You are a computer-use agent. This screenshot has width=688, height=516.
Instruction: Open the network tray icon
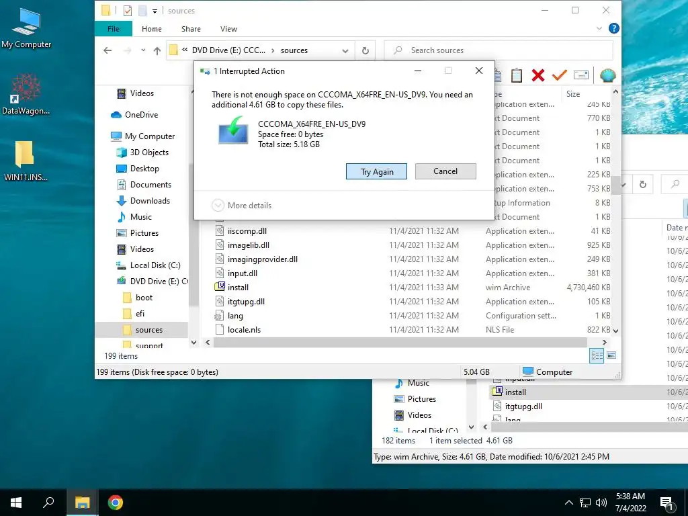click(585, 503)
